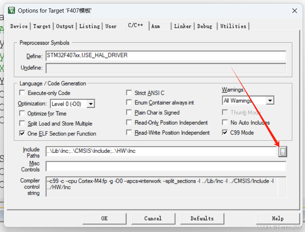The image size is (305, 232).
Task: Click the Include Paths text field
Action: click(x=161, y=151)
